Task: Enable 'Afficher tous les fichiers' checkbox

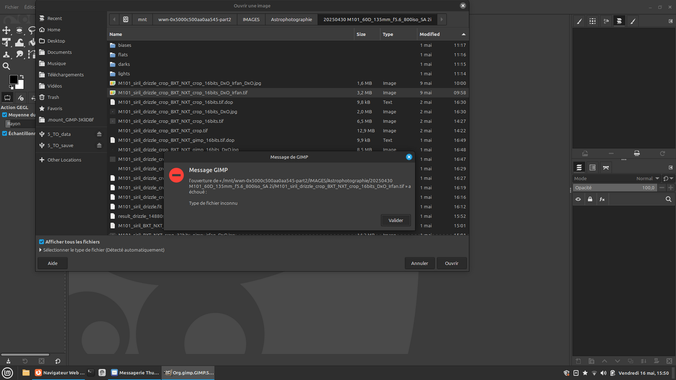Action: click(x=41, y=242)
